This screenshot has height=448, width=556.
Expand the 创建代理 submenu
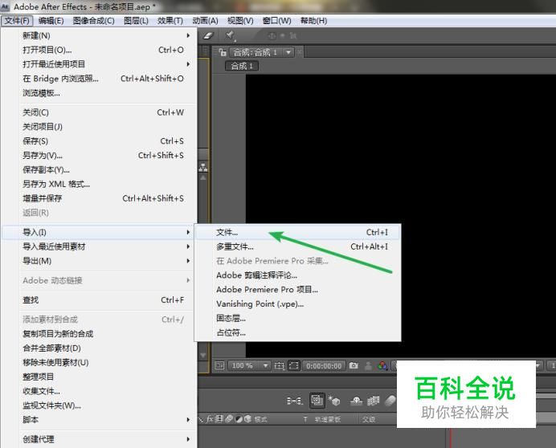[x=100, y=439]
